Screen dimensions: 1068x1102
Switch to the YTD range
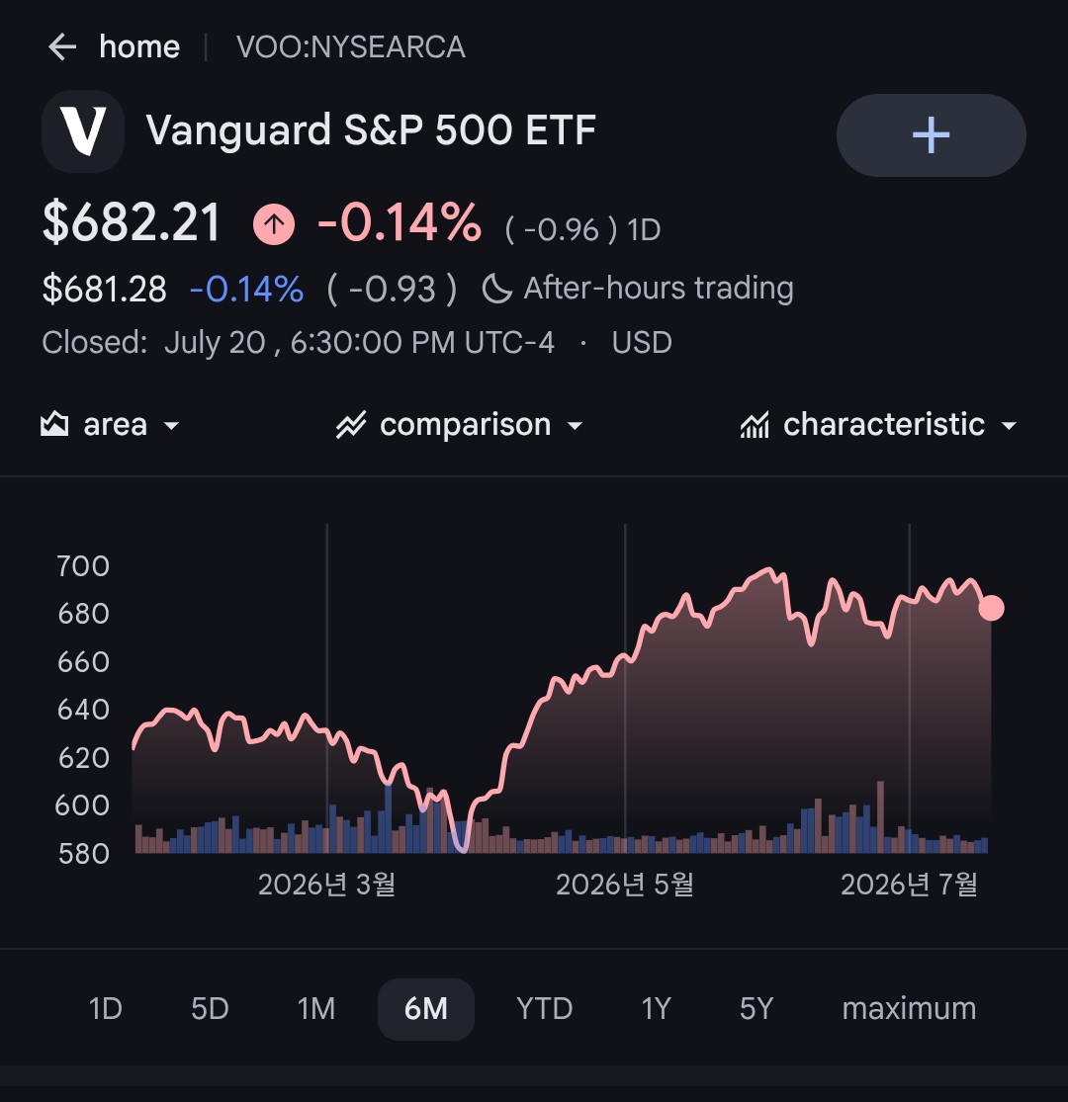coord(544,1008)
